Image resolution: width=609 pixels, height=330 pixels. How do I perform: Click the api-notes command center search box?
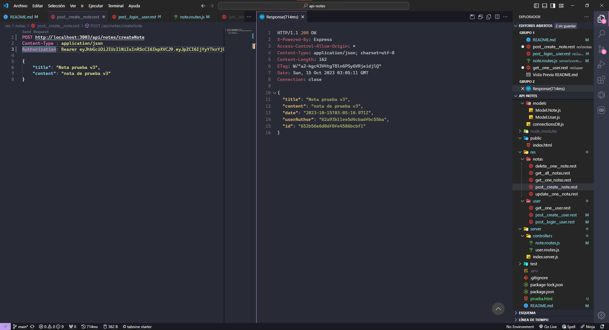click(x=313, y=6)
